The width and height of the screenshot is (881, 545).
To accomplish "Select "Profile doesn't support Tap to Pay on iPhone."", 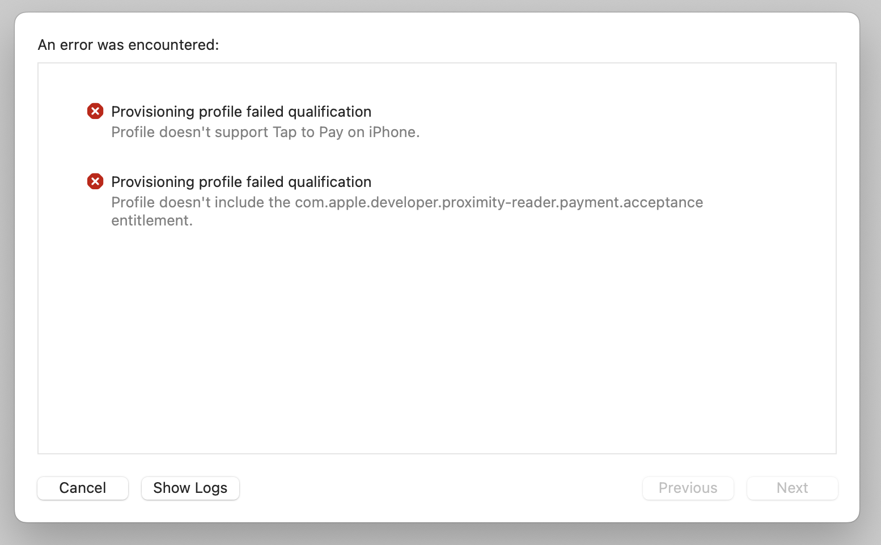I will tap(265, 132).
